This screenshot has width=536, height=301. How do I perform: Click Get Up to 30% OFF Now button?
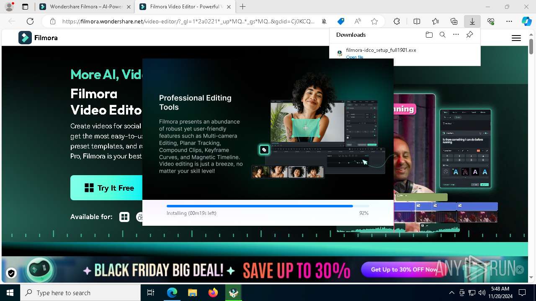(404, 270)
